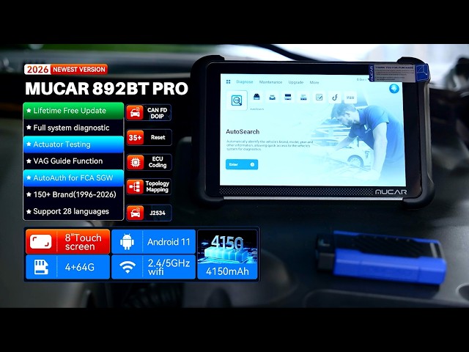Tap the four-square grid icon beside Diagnose
469x352 pixels.
coord(228,81)
